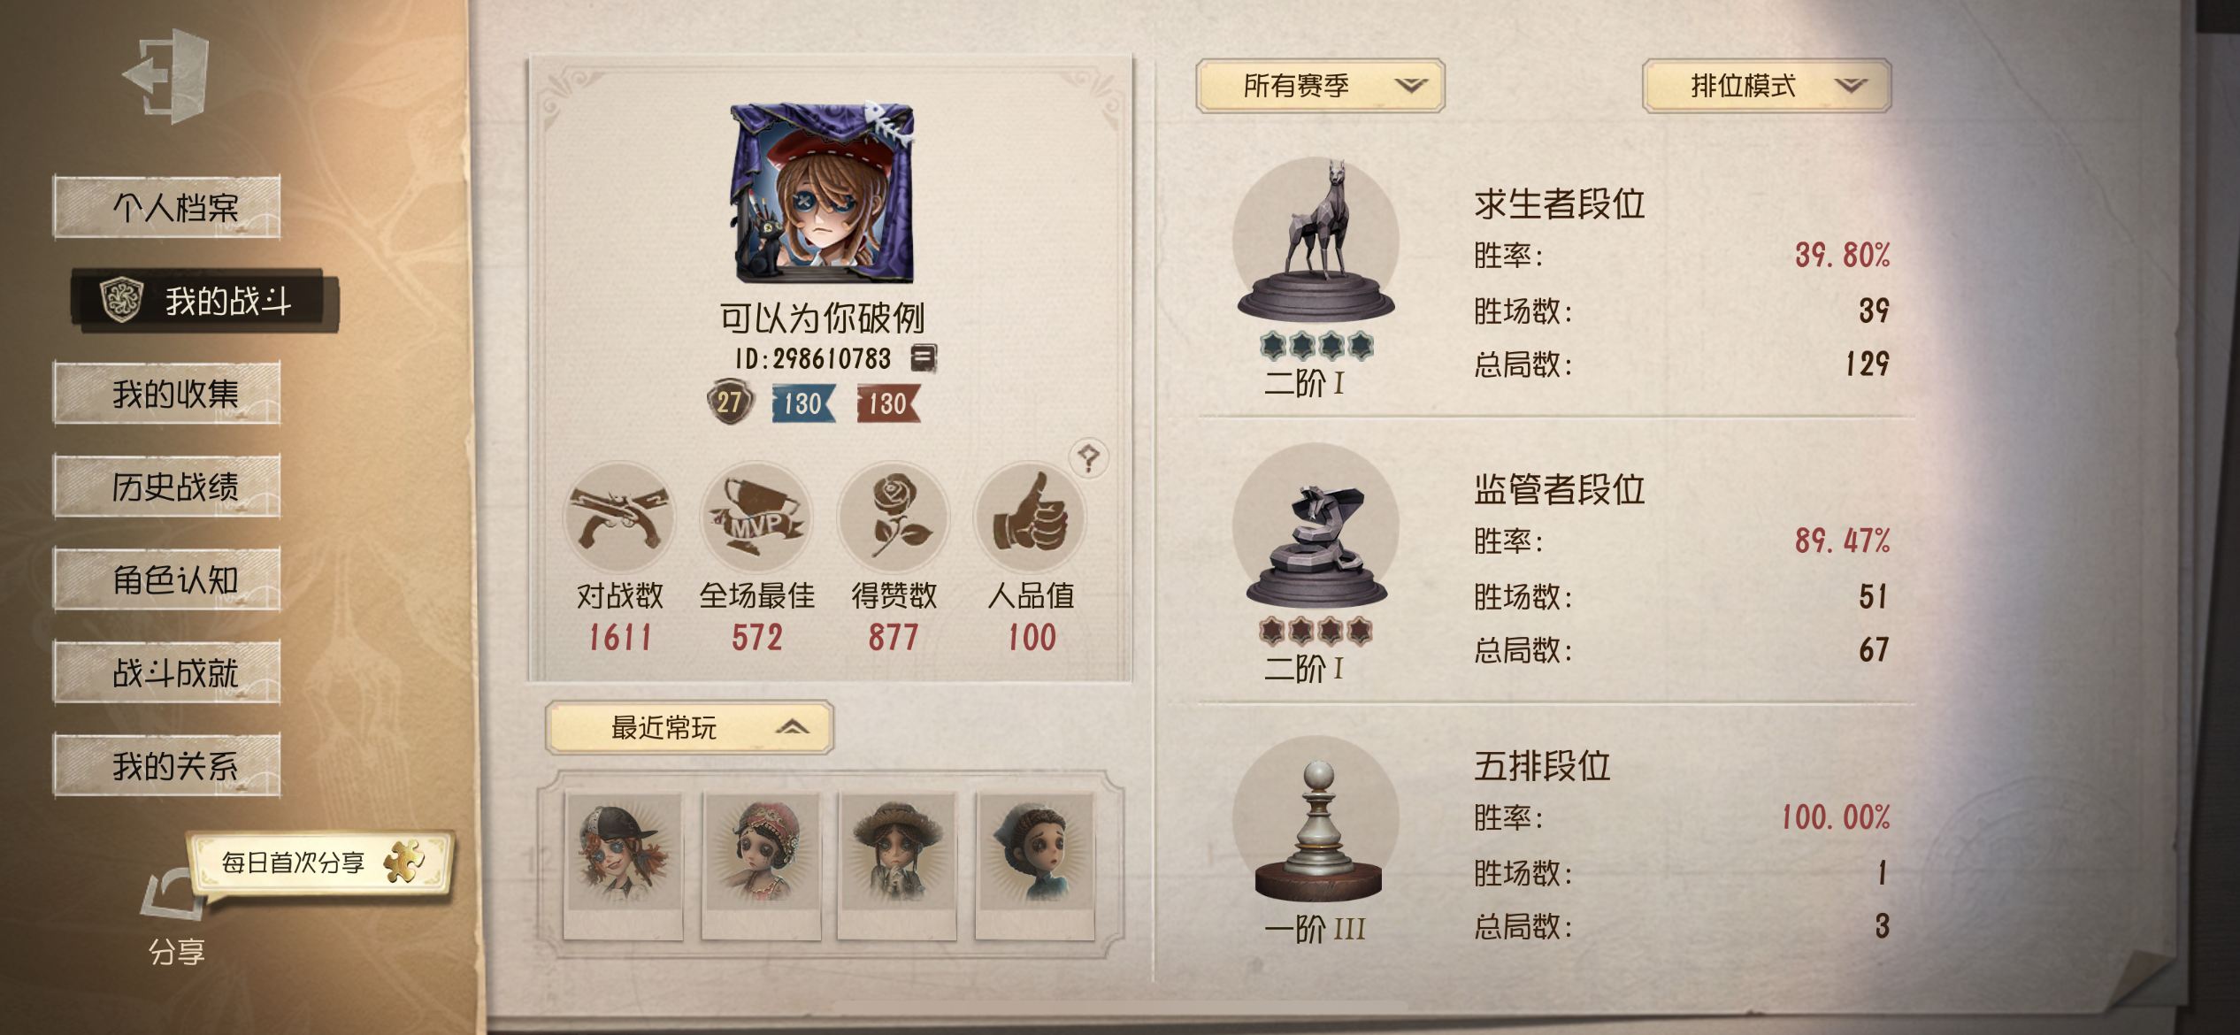Switch to the 历史战绩 tab
This screenshot has width=2240, height=1035.
(167, 486)
